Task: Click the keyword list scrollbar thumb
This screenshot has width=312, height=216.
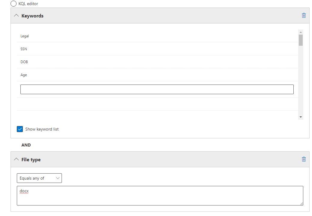Action: pos(301,40)
